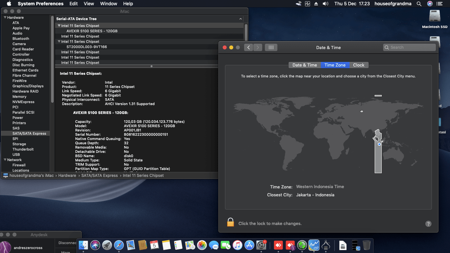
Task: Open the help question mark button
Action: click(x=428, y=224)
